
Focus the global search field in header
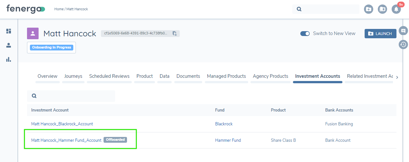point(330,9)
